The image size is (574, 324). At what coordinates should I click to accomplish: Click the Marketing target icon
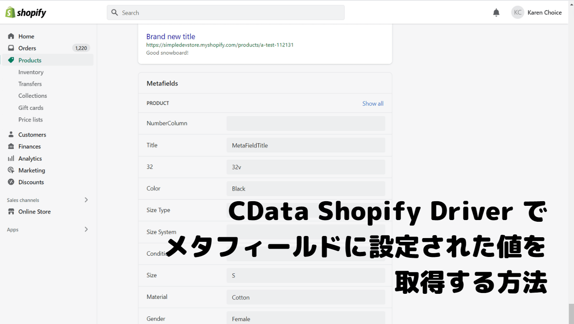coord(11,170)
